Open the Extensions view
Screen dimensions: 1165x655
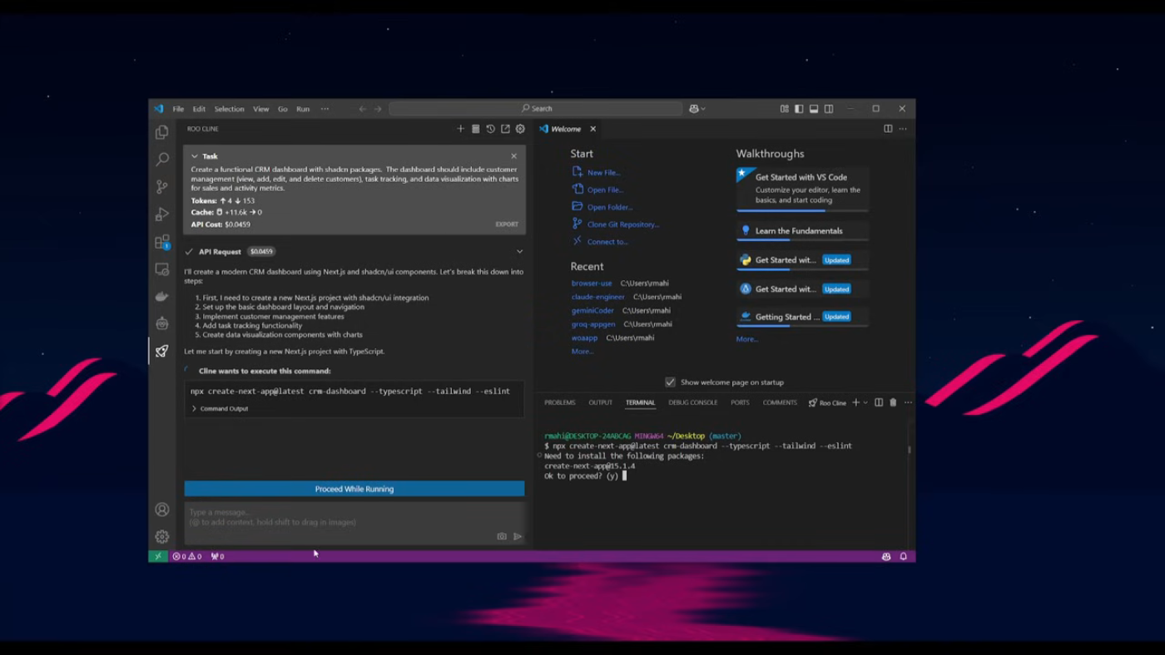162,242
